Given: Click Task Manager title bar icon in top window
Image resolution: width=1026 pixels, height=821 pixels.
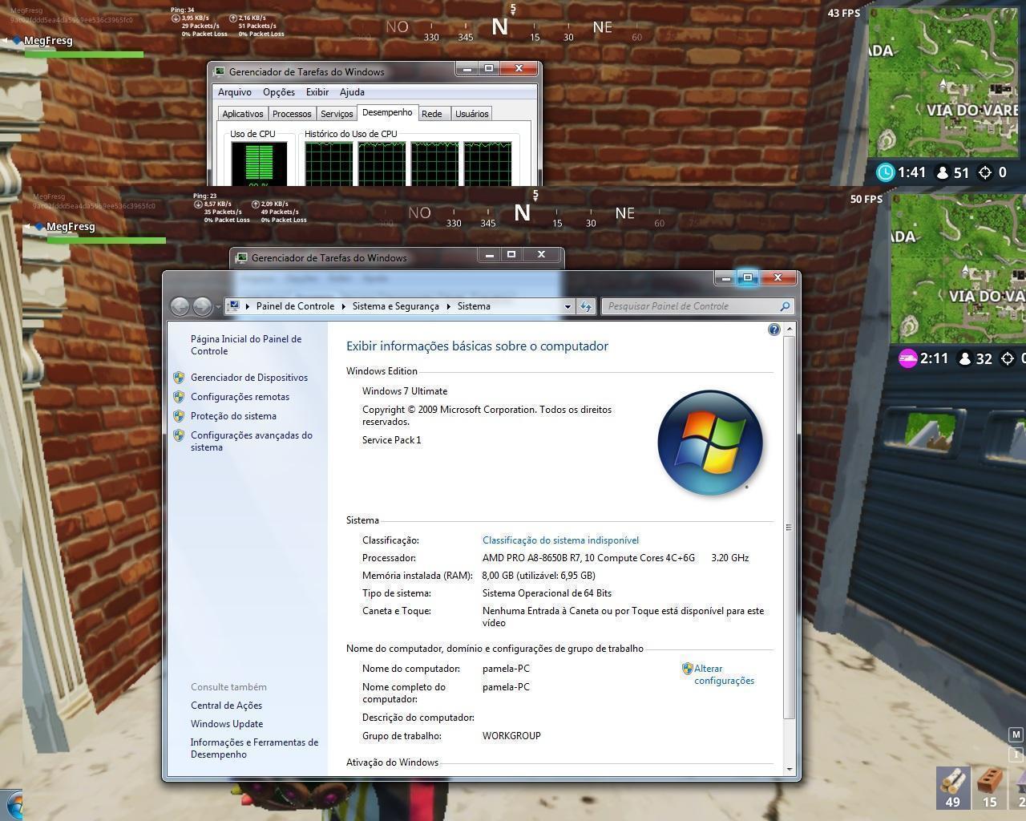Looking at the screenshot, I should 219,71.
